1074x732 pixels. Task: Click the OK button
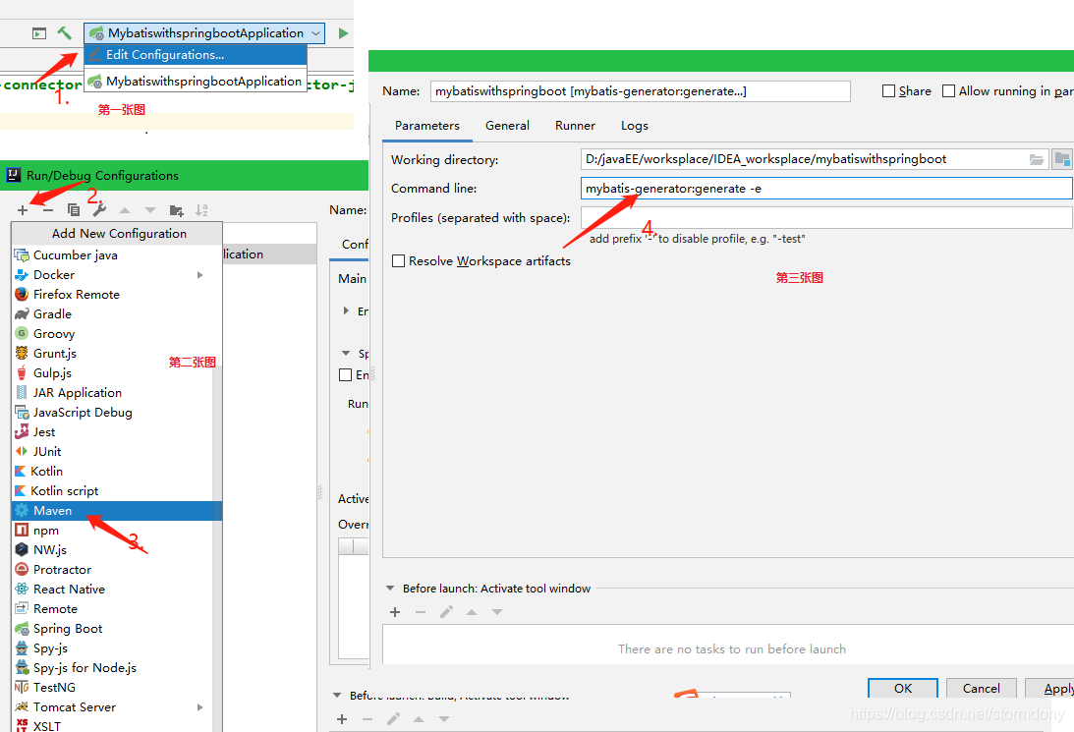coord(903,688)
